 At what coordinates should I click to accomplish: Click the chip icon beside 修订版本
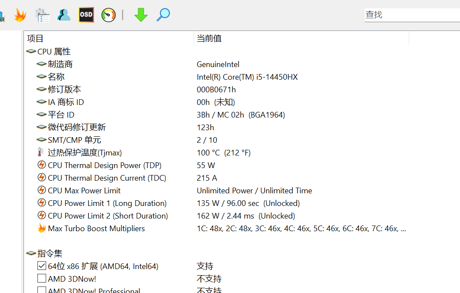pos(41,89)
